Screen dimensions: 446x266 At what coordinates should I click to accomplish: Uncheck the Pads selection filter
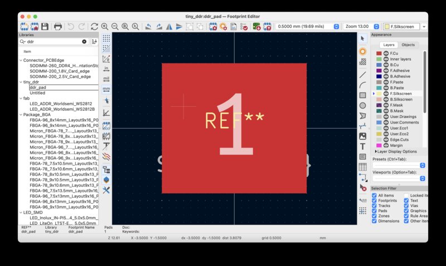click(374, 211)
